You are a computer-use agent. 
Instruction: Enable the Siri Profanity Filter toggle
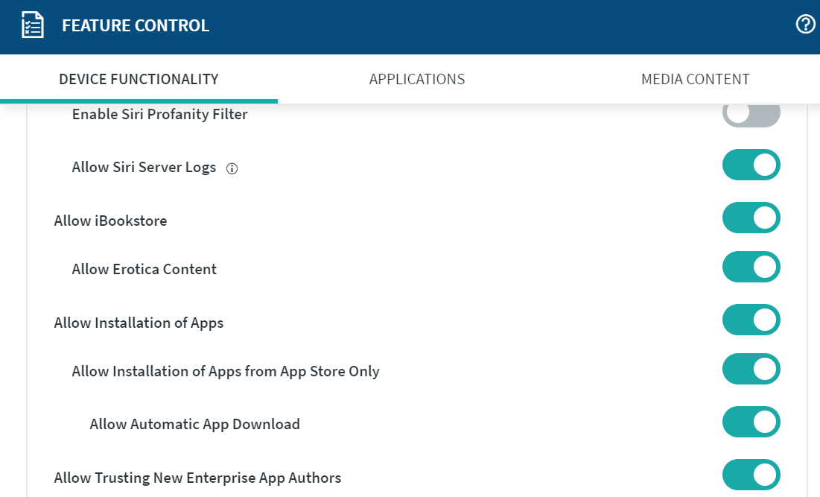point(751,114)
